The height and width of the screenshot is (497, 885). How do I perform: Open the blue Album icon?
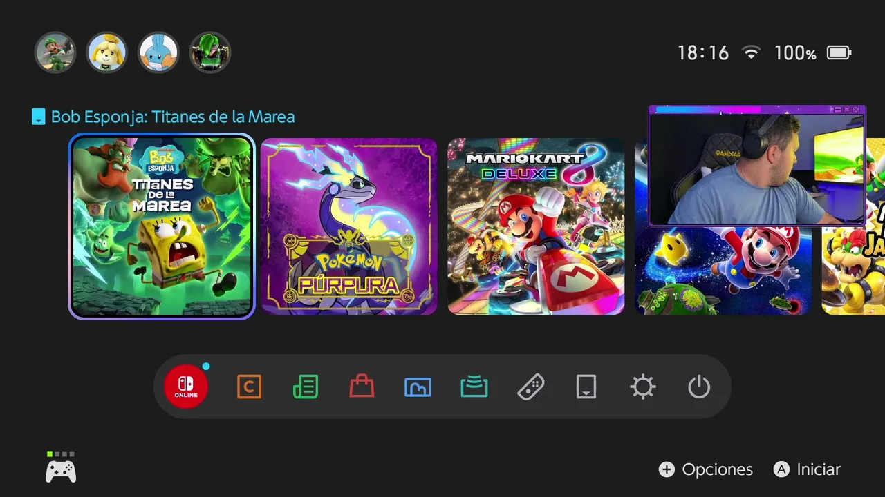(x=418, y=387)
